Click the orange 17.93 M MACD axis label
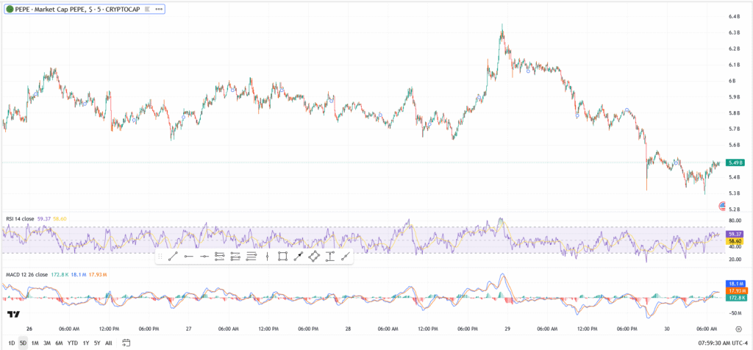 tap(735, 291)
